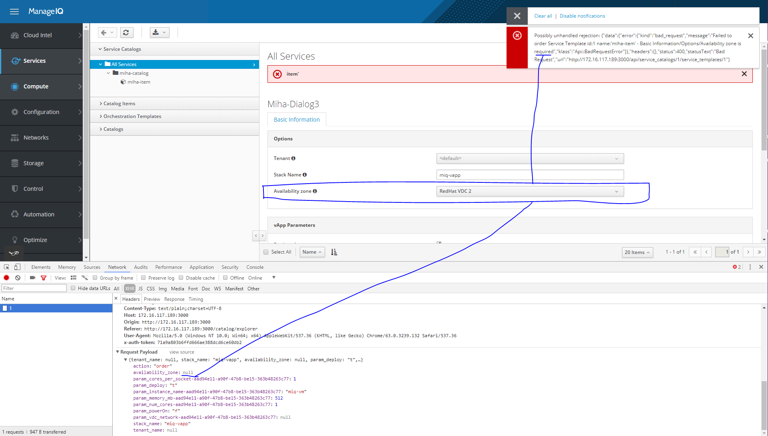The image size is (768, 436).
Task: Select the Automation sidebar icon
Action: (x=15, y=214)
